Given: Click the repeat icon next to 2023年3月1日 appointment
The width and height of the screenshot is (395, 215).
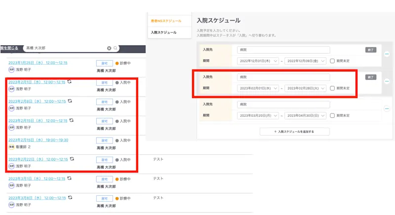Looking at the screenshot, I should [x=70, y=179].
